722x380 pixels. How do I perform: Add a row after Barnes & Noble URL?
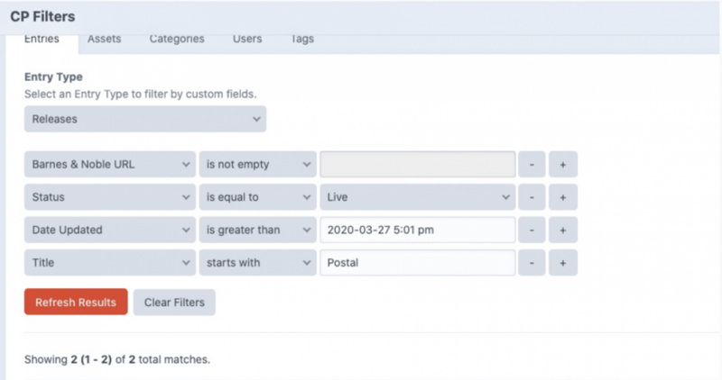[562, 164]
